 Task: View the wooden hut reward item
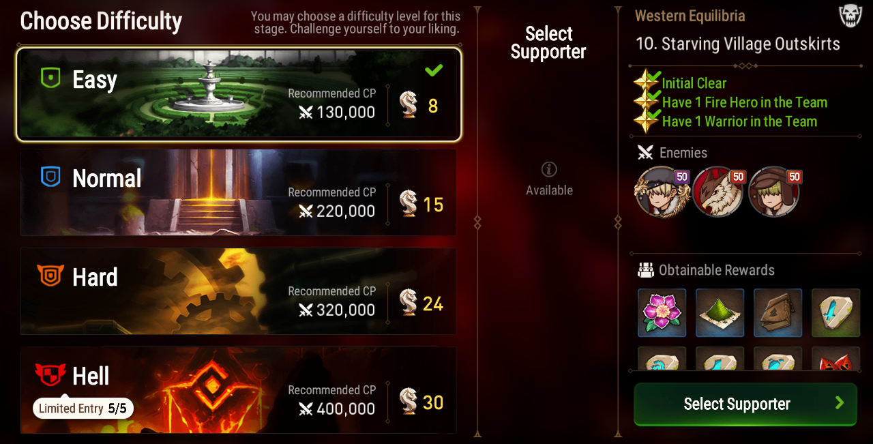click(778, 313)
